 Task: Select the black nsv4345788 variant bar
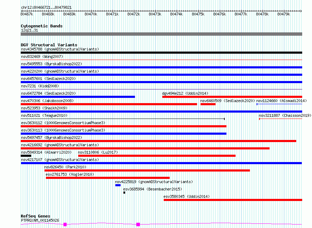click(x=161, y=53)
